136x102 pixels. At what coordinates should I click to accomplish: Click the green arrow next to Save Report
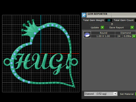tap(132, 27)
